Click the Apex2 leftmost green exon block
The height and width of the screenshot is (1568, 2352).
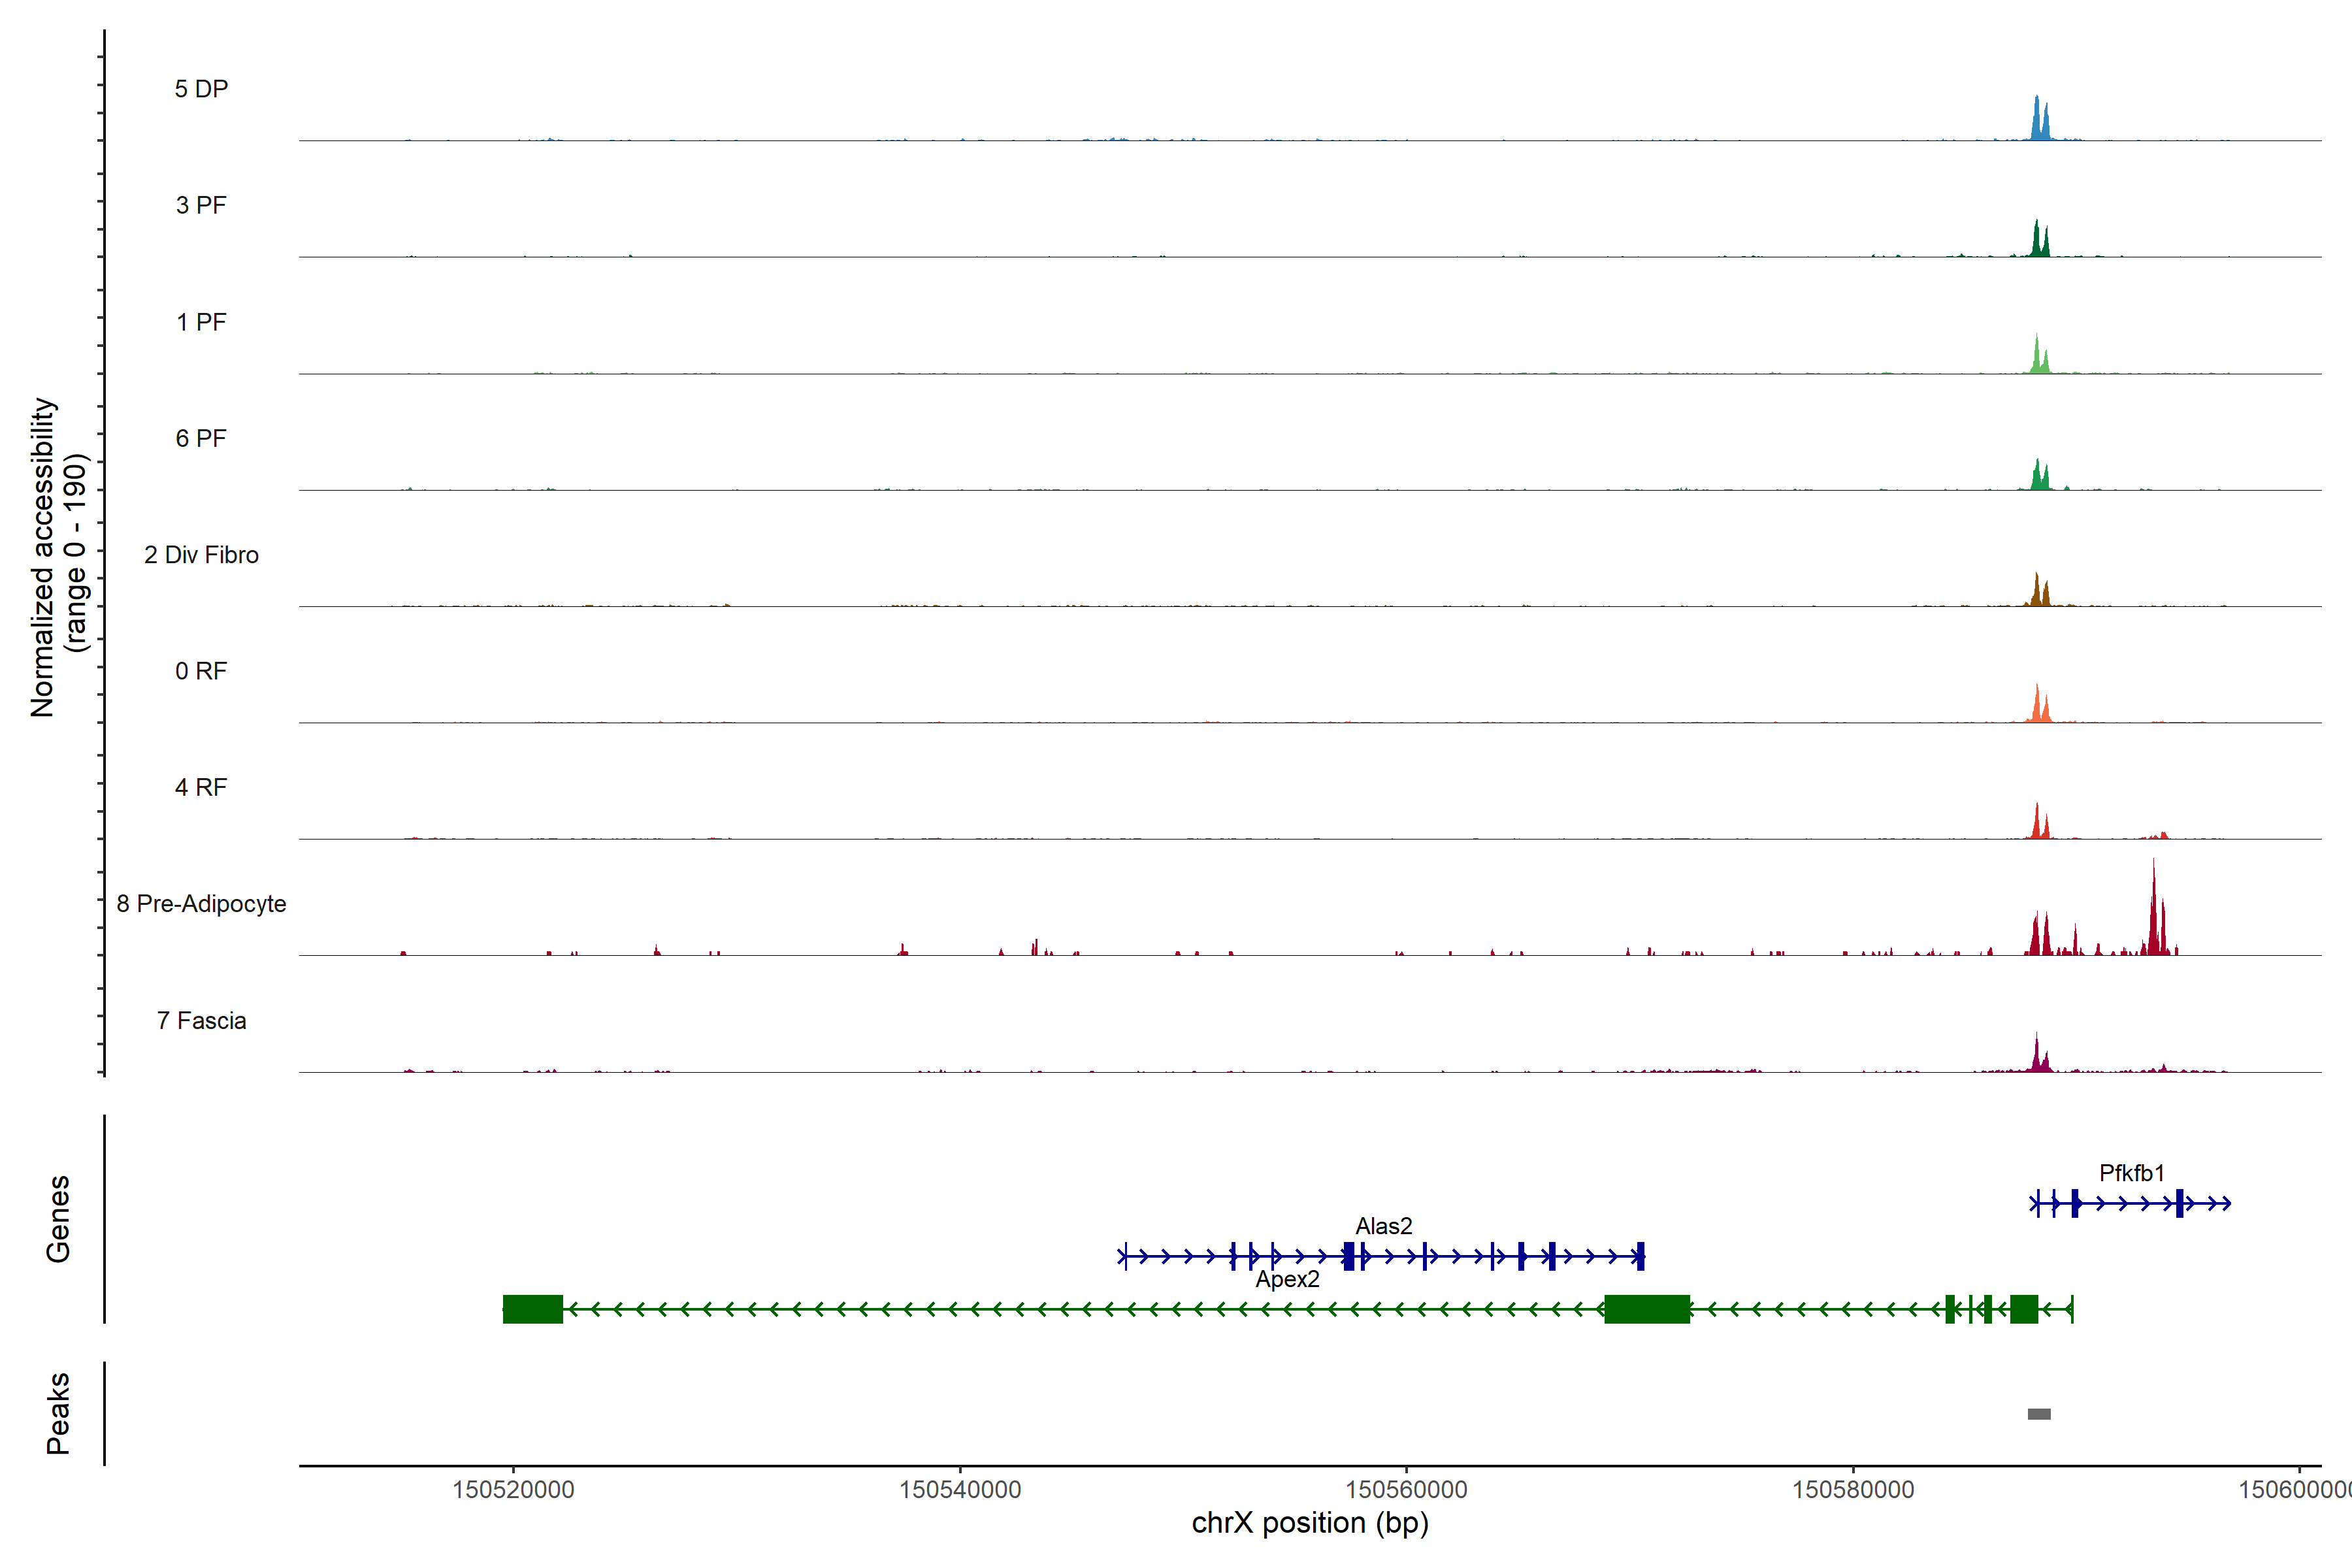[532, 1309]
